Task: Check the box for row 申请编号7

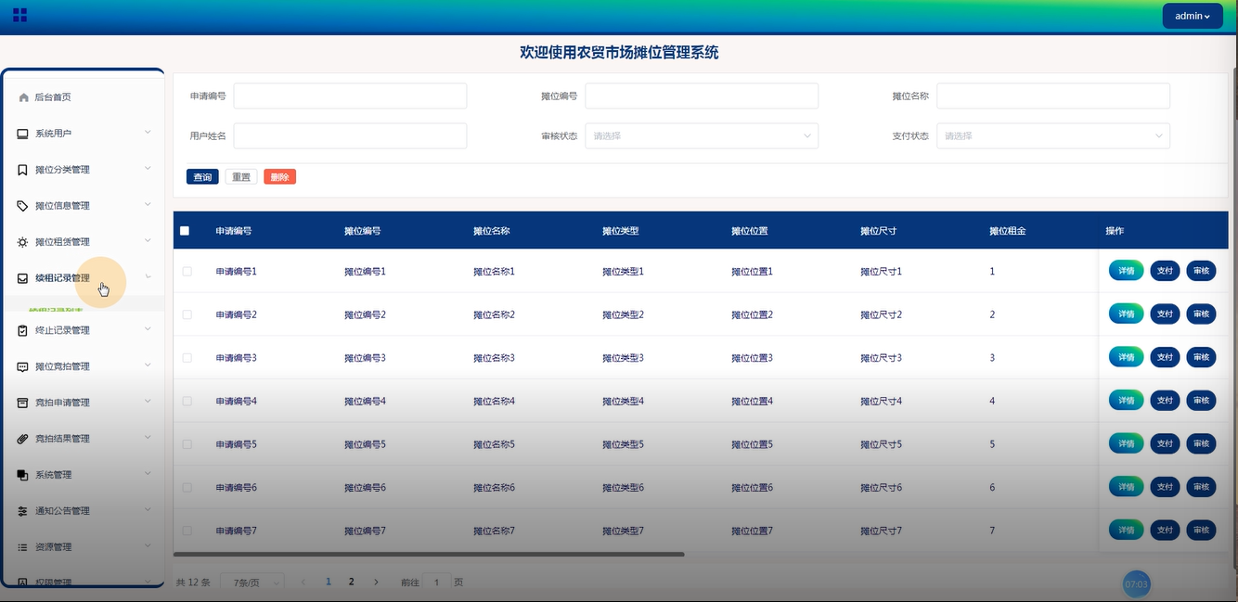Action: 187,531
